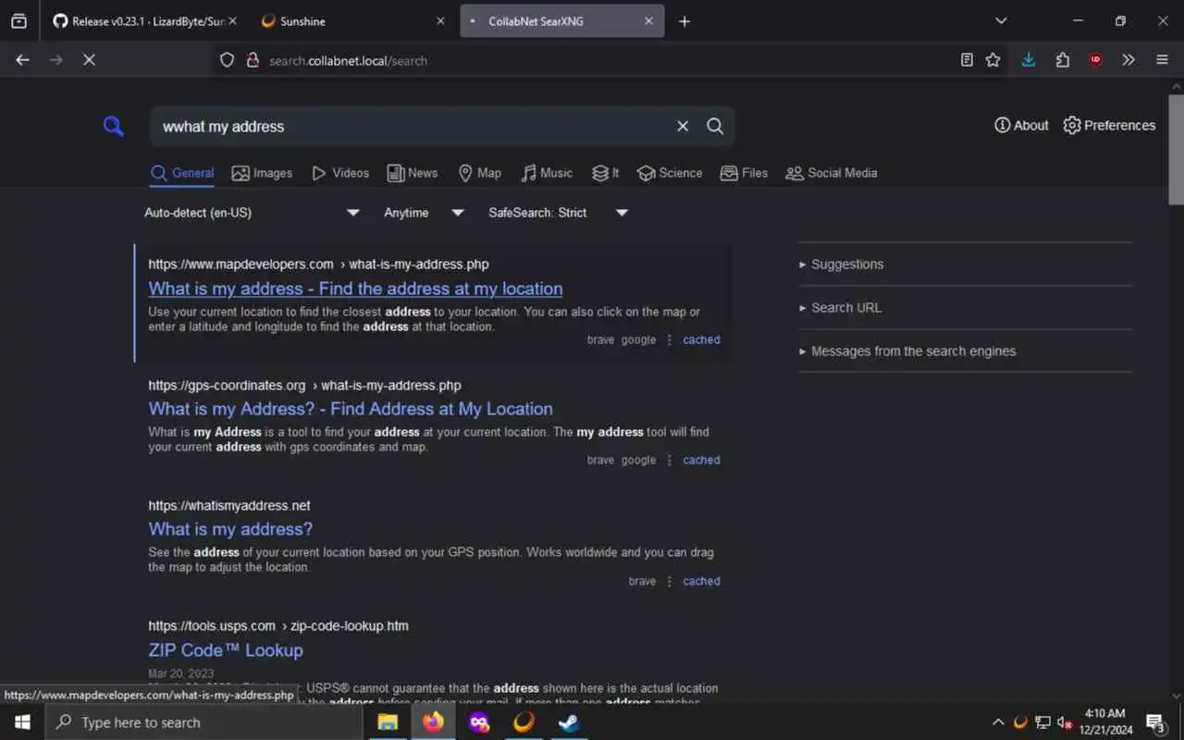Open options dots on whatismyaddress.net result

click(670, 581)
